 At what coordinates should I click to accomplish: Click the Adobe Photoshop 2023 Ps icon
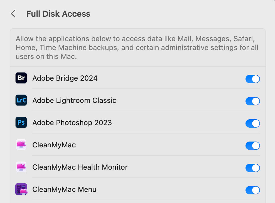tap(21, 123)
